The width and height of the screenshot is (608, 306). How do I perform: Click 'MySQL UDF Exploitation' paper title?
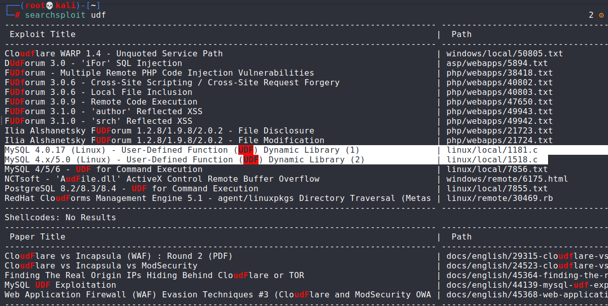pos(60,285)
